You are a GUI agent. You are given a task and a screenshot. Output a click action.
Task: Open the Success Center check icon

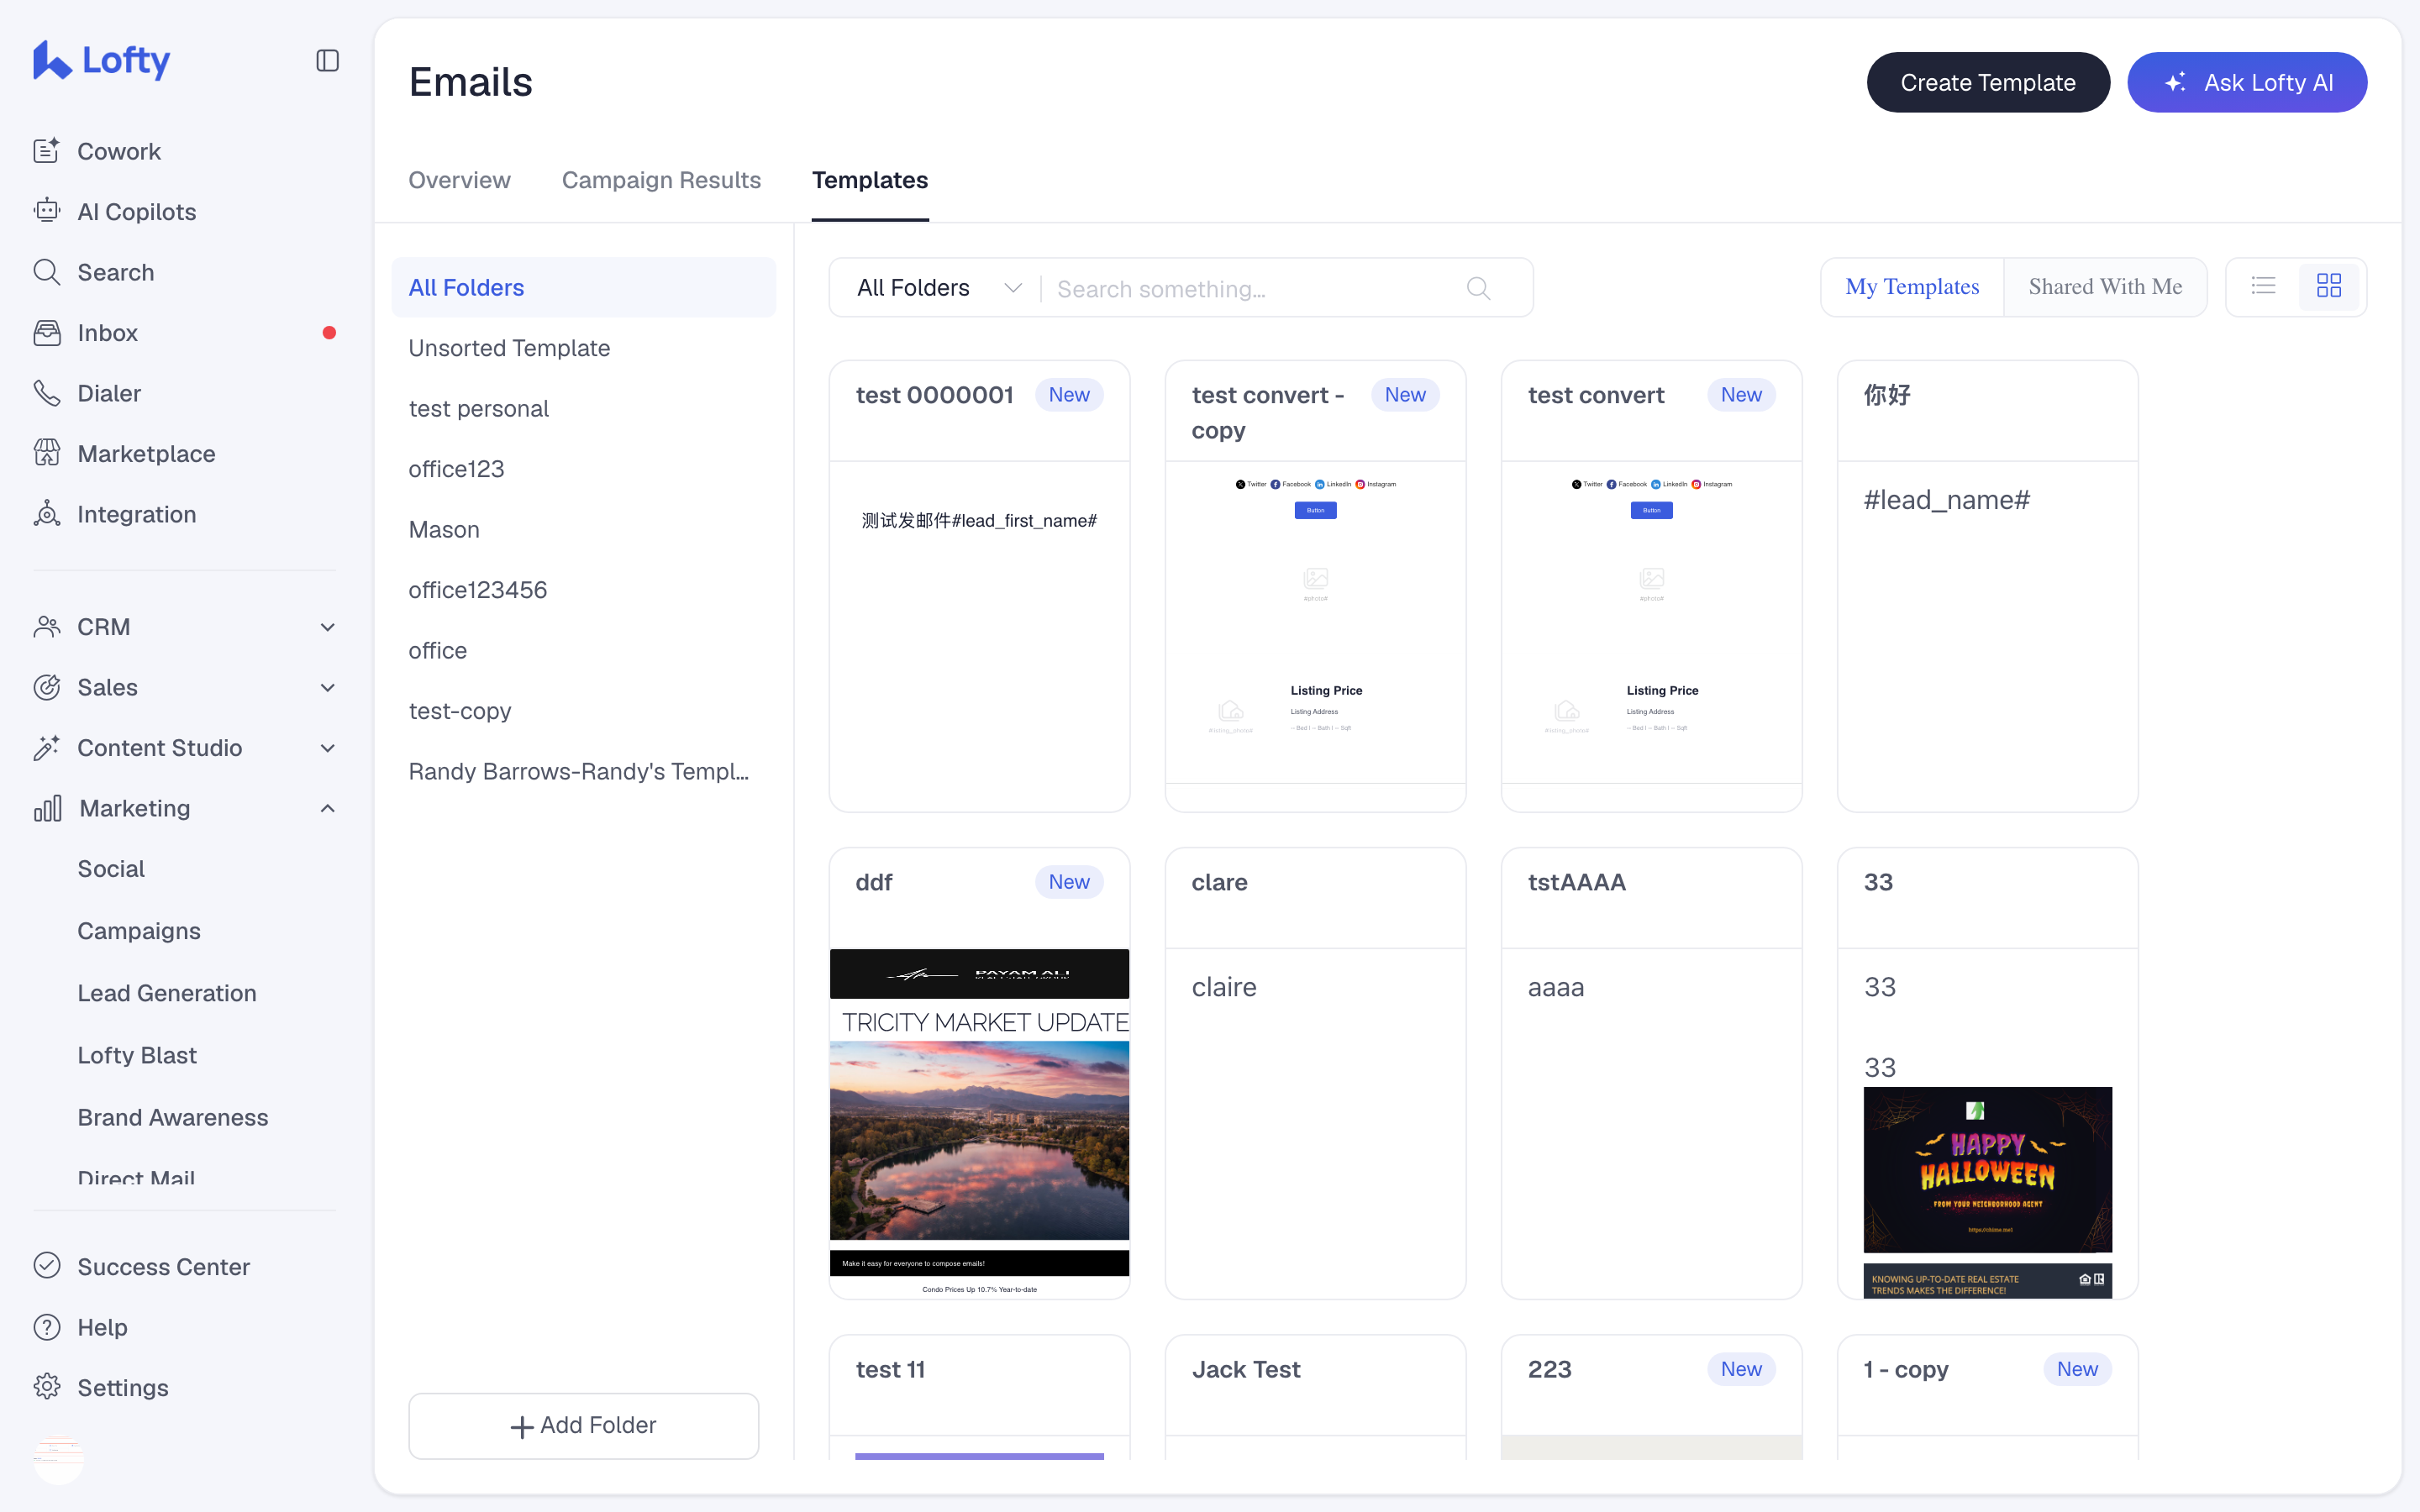pos(47,1266)
